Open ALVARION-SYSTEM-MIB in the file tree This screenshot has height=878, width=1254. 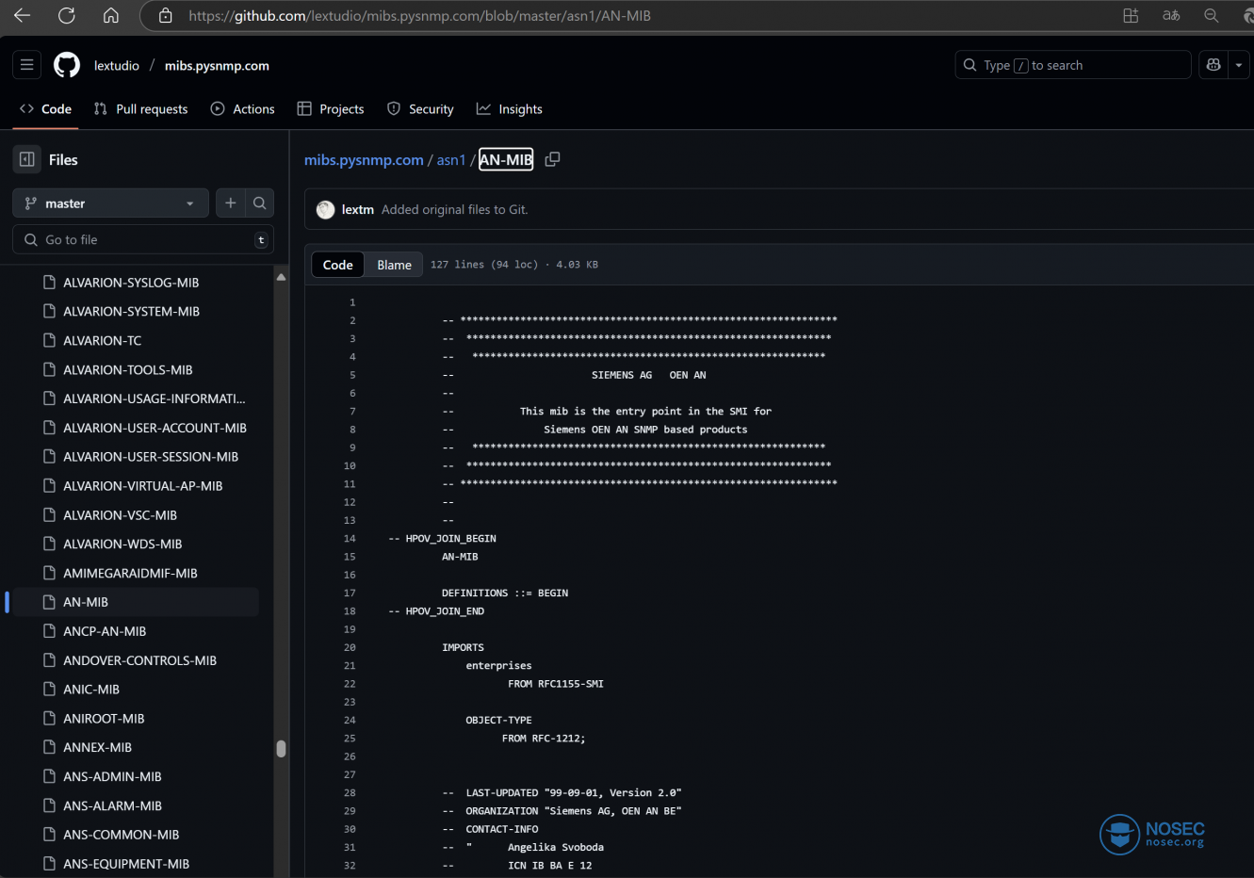131,311
